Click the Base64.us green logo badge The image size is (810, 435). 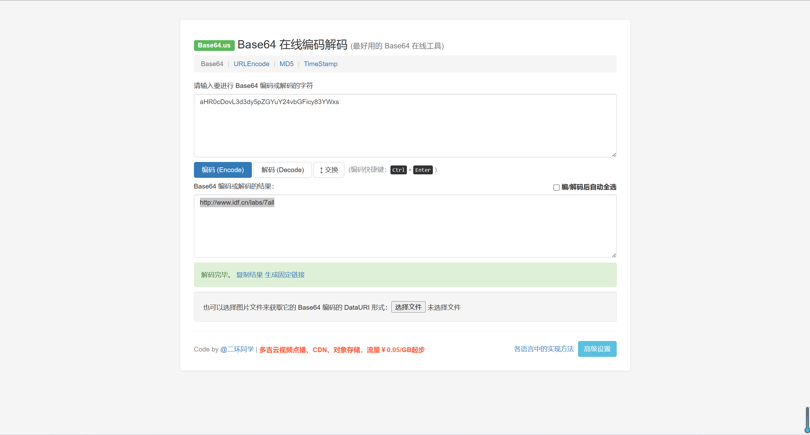(214, 45)
